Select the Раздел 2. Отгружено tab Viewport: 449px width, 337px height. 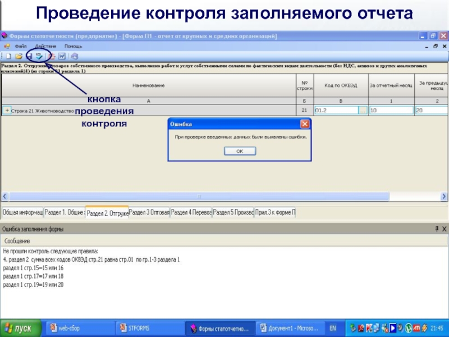107,213
